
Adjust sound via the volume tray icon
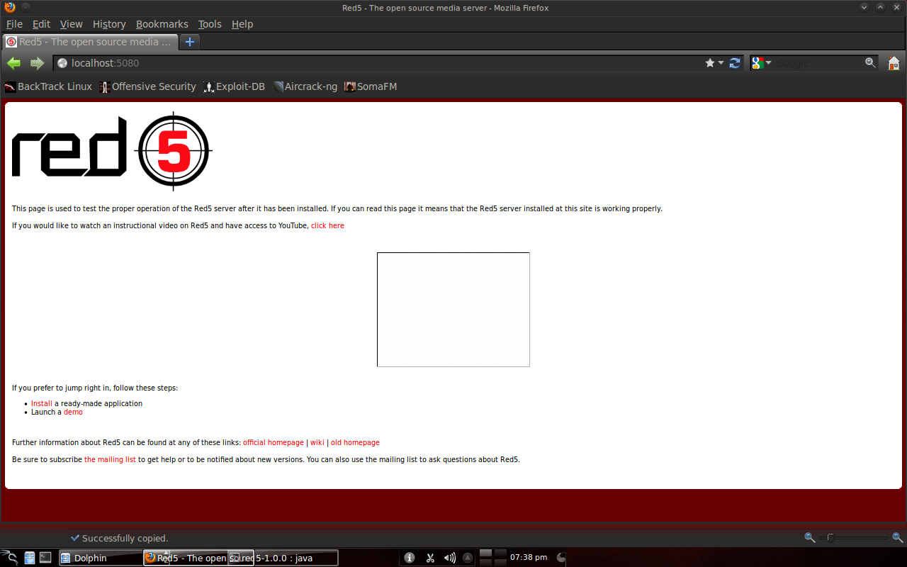[451, 558]
